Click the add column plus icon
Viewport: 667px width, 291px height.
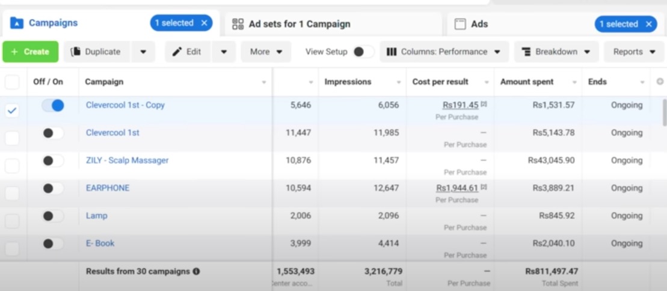(660, 81)
